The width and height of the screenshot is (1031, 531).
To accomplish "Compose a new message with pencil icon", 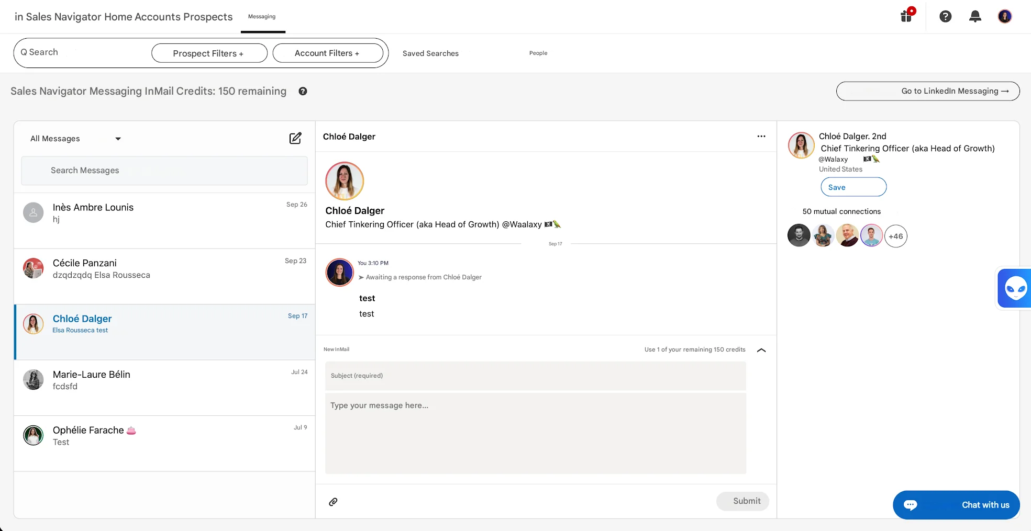I will (x=295, y=138).
